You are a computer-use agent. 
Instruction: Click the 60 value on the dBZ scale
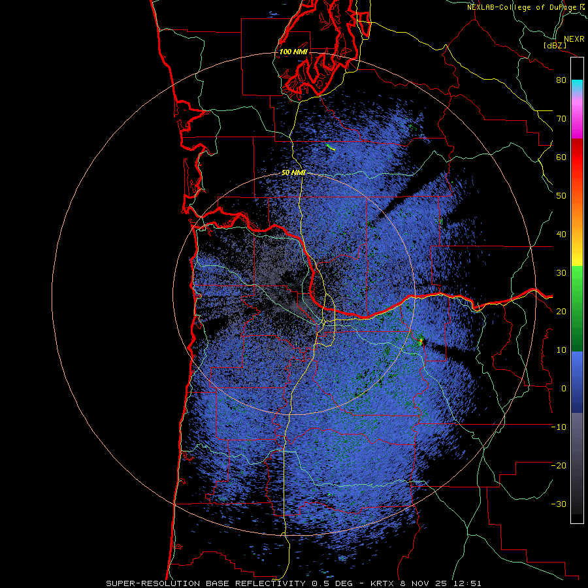coord(561,157)
